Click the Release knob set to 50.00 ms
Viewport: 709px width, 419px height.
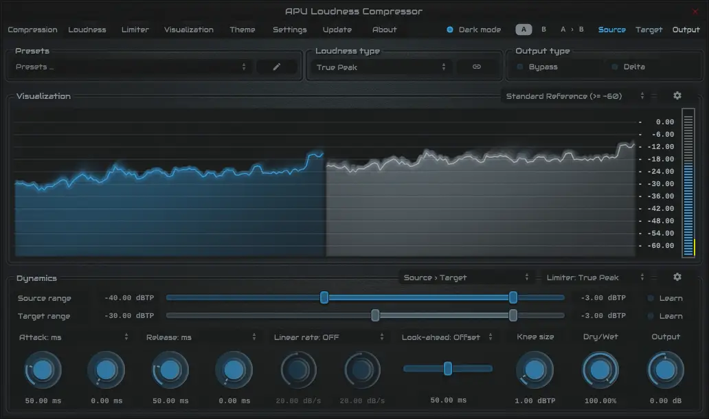[x=170, y=371]
